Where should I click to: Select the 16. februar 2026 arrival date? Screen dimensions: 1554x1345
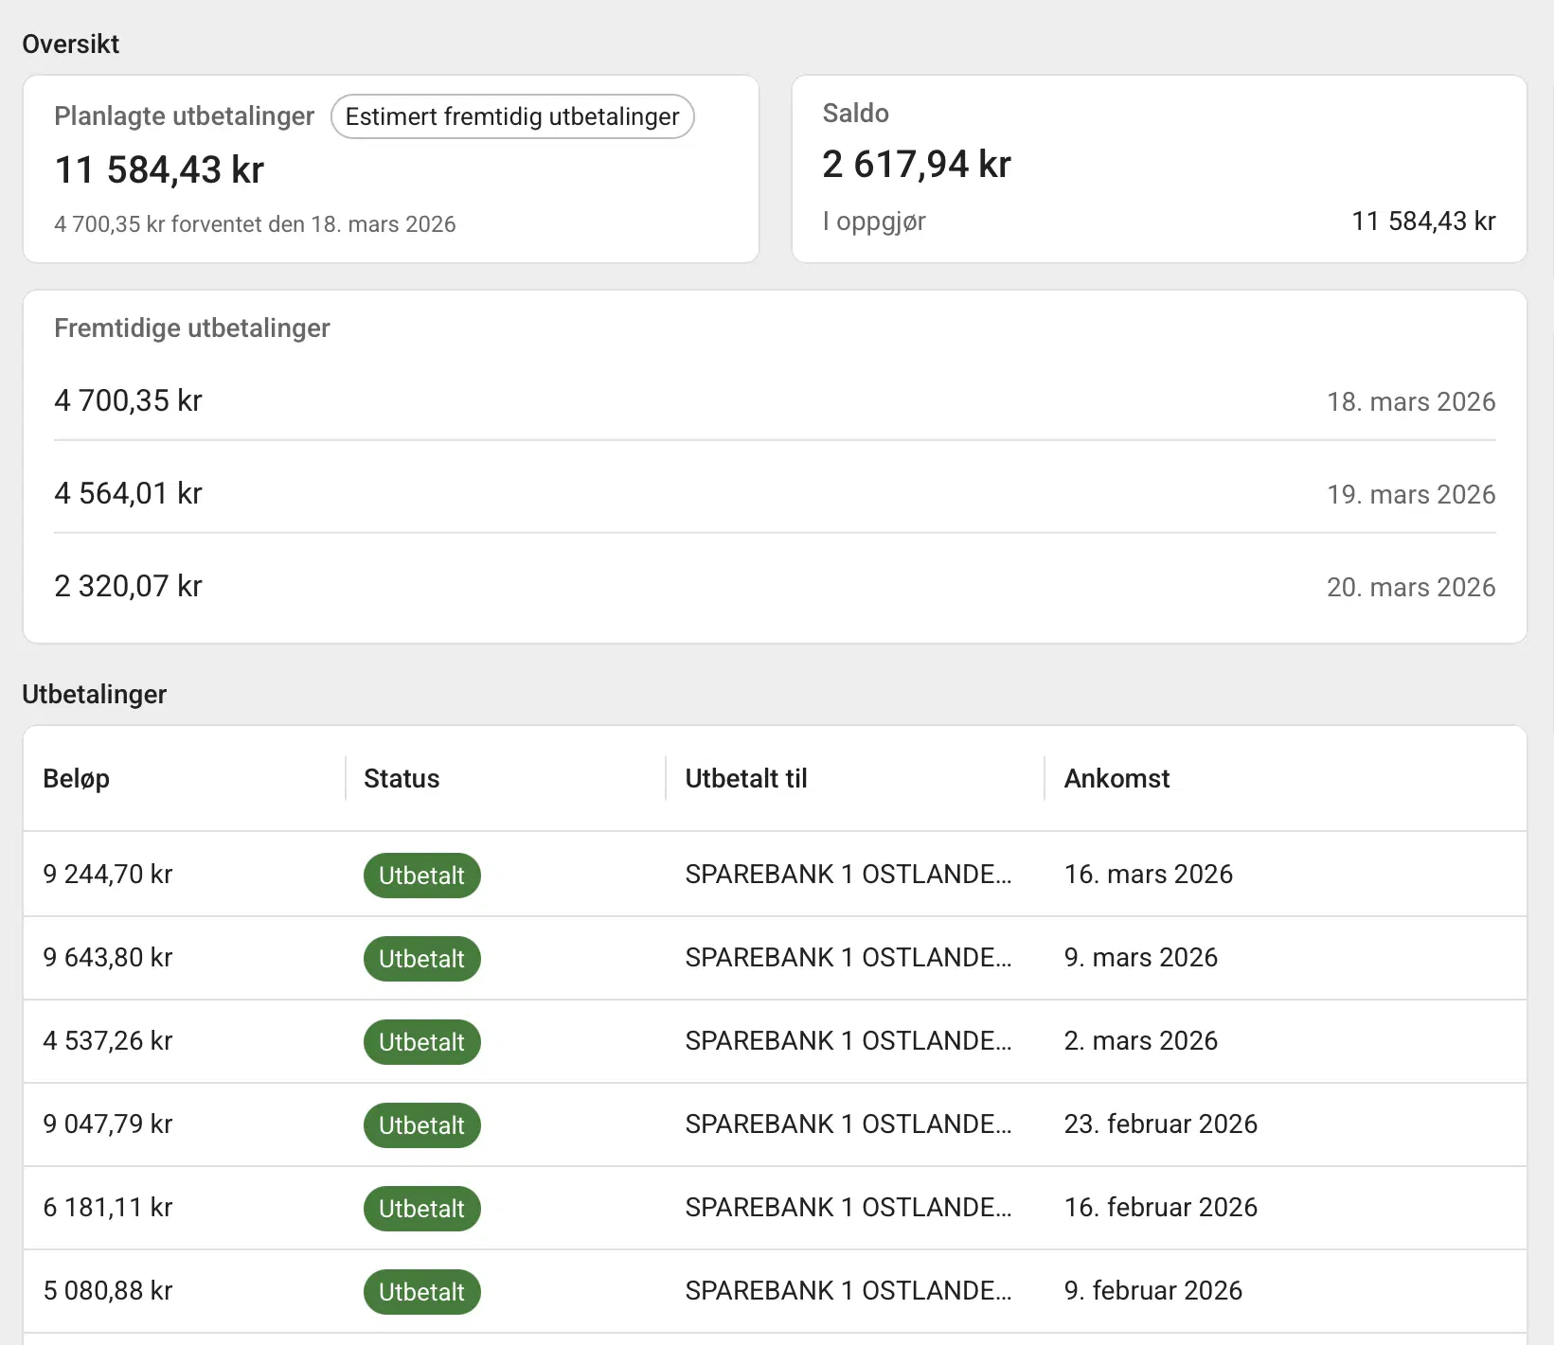(x=1160, y=1208)
